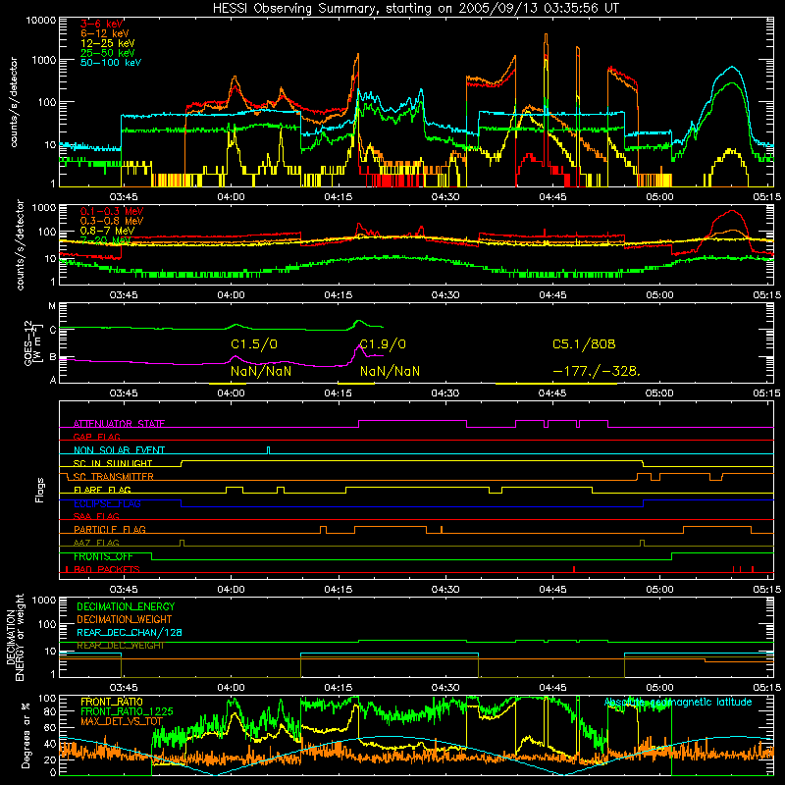
Task: Select the 50-100 keV legend label
Action: [x=111, y=63]
